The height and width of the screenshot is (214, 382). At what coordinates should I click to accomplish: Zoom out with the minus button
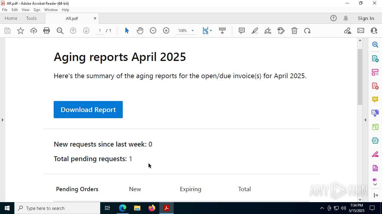[x=153, y=31]
